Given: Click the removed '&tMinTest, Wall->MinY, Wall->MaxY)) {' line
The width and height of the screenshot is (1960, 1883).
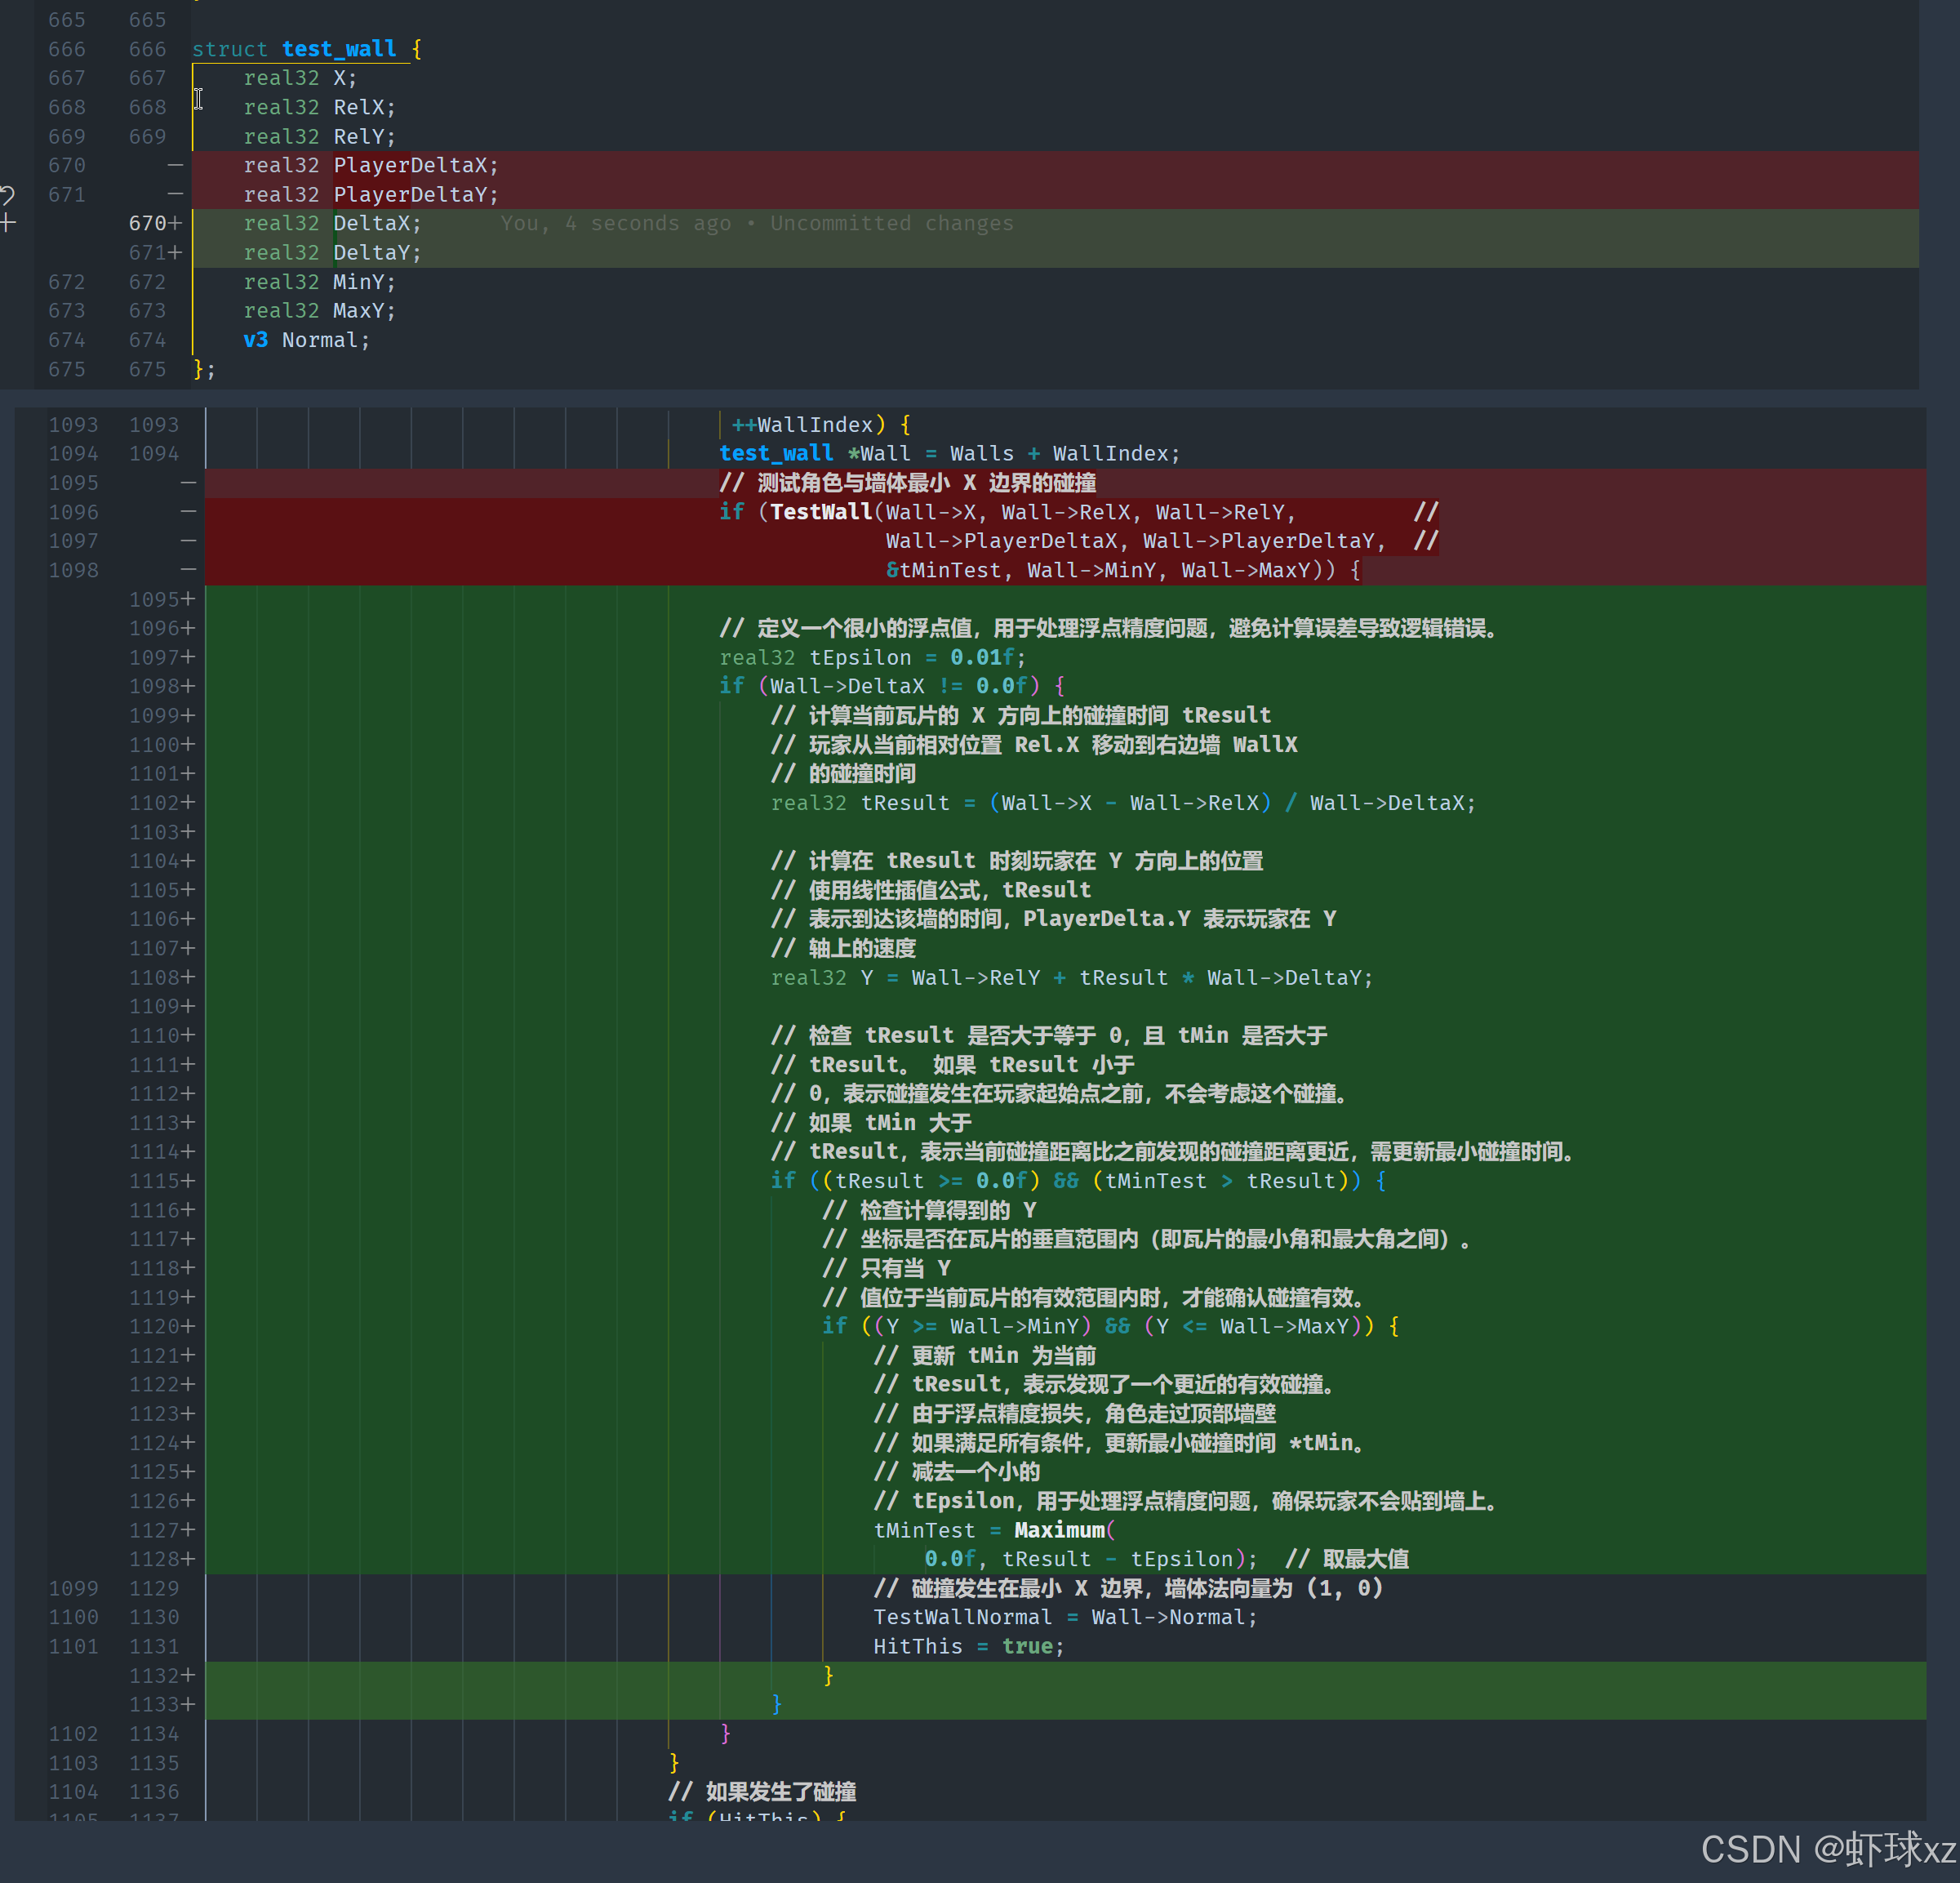Looking at the screenshot, I should [1123, 570].
